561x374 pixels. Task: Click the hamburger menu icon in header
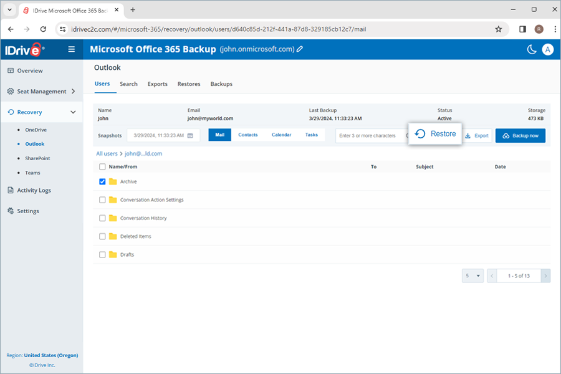pyautogui.click(x=72, y=49)
